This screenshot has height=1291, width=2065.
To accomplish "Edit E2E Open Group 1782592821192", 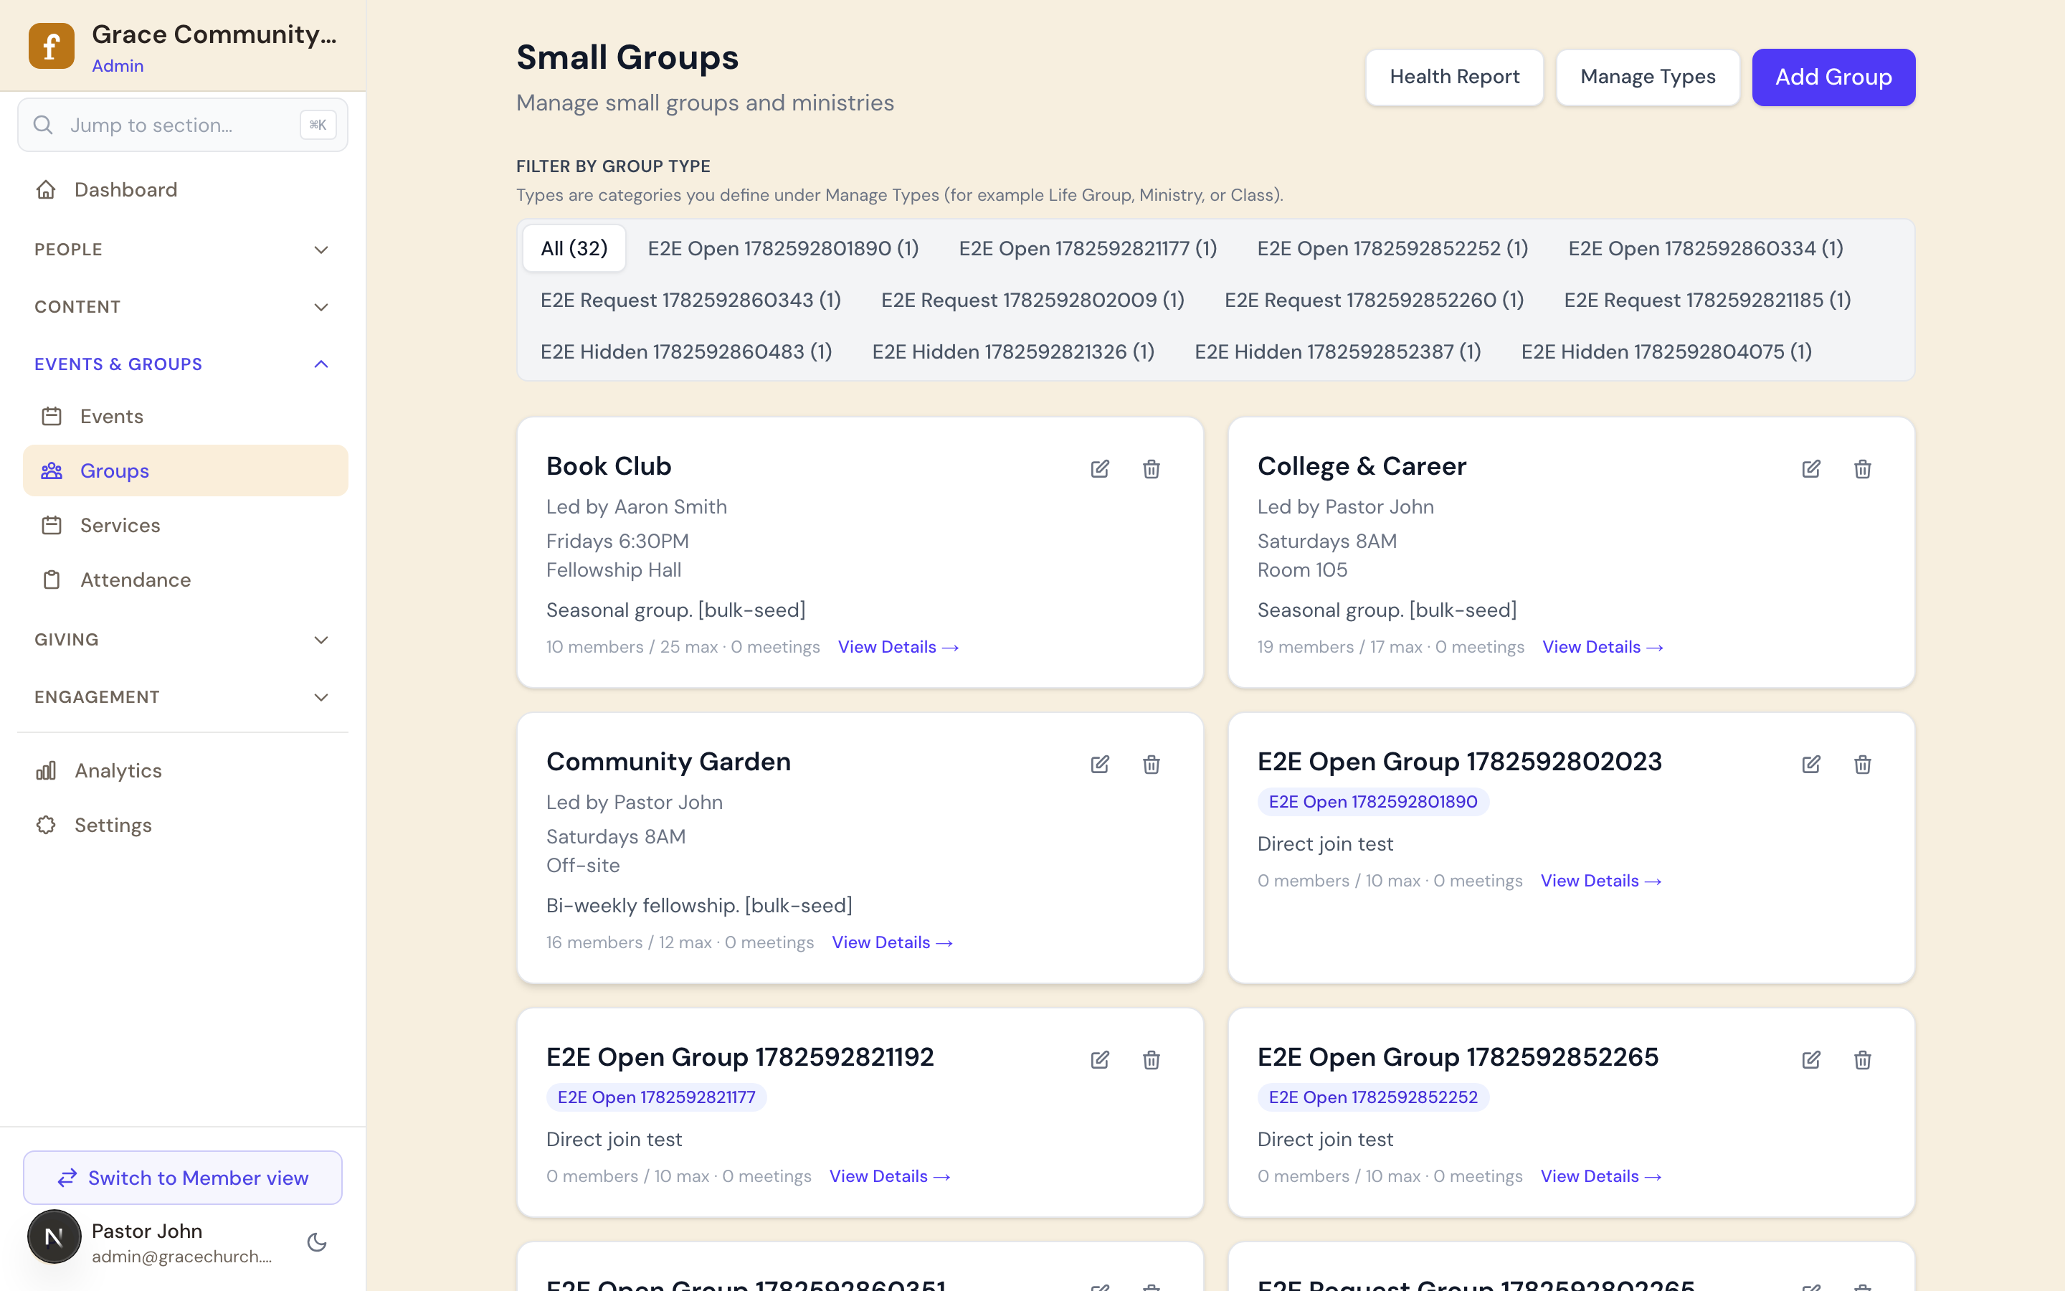I will click(x=1100, y=1059).
